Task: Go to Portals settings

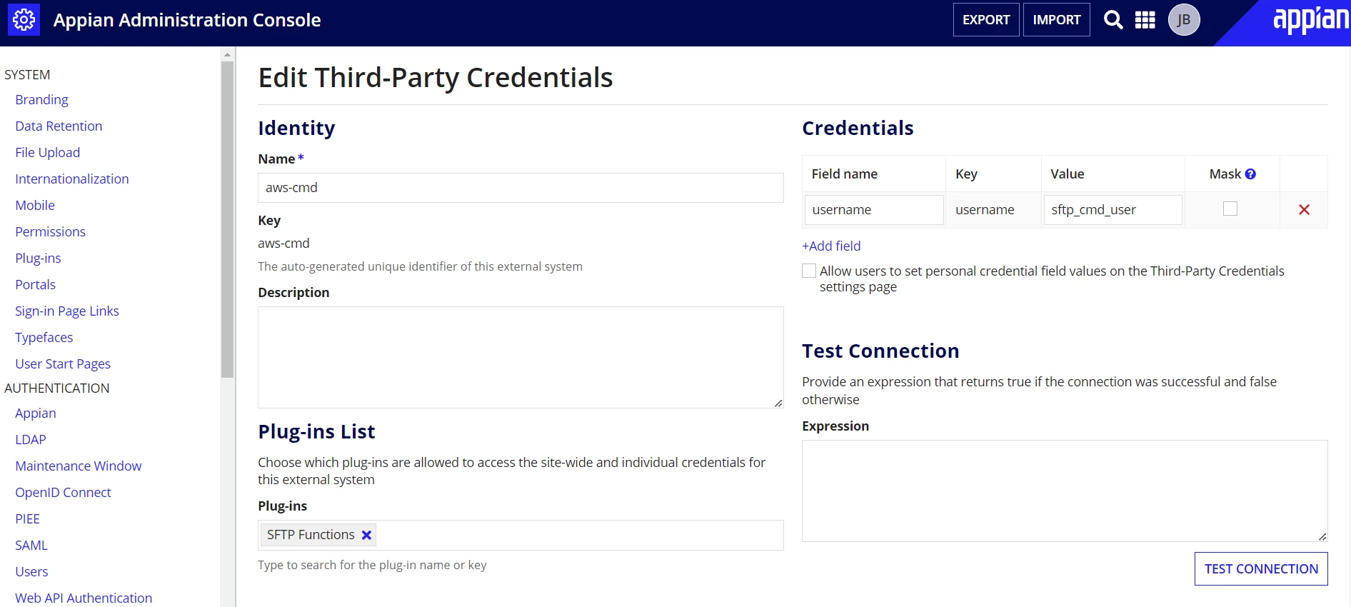Action: (36, 285)
